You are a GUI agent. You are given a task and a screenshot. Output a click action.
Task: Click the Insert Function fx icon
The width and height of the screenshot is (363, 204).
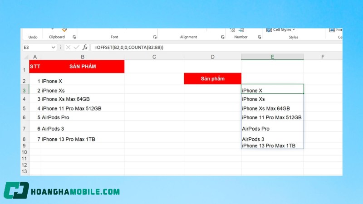click(85, 48)
